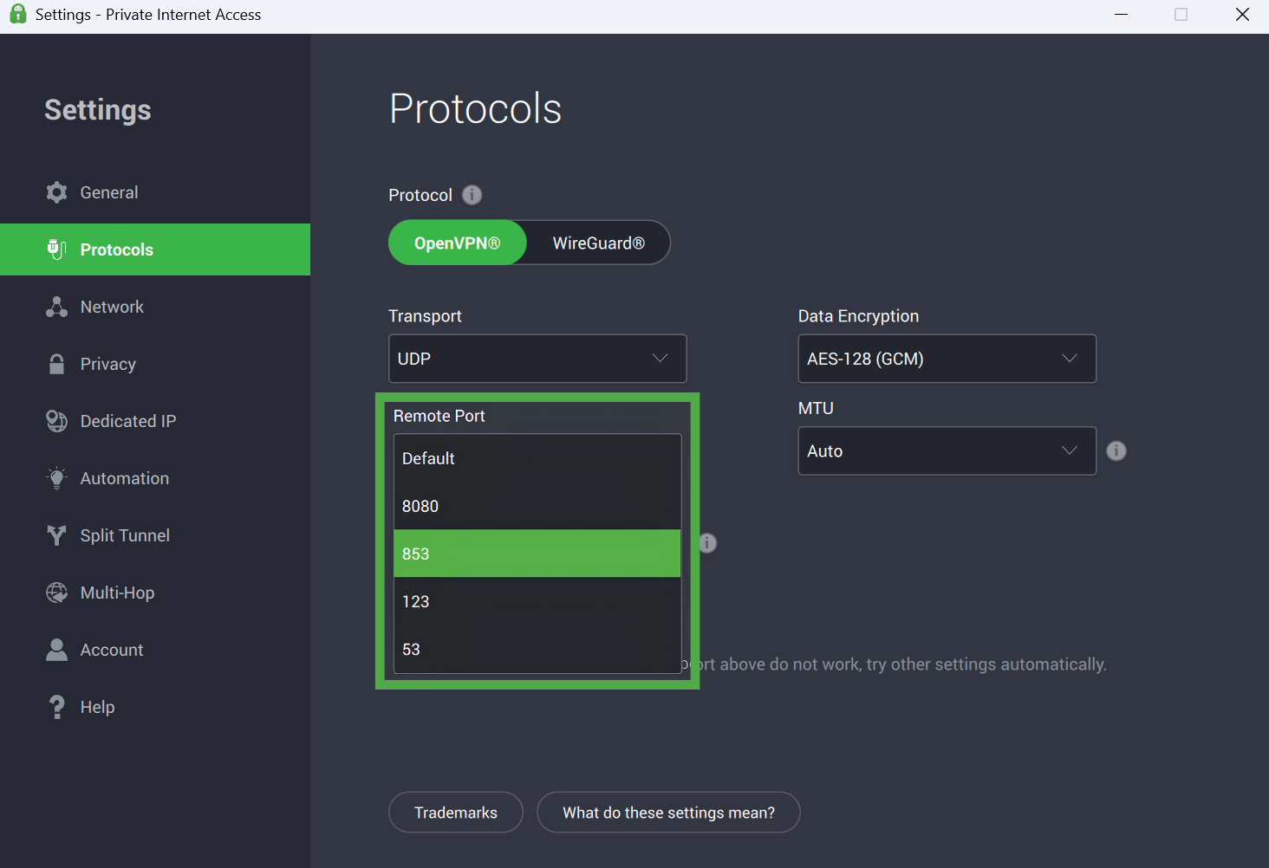This screenshot has height=868, width=1269.
Task: Select port 123 in the Remote Port list
Action: point(537,601)
